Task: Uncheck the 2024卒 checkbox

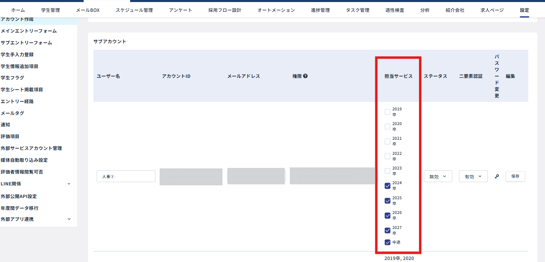Action: pyautogui.click(x=387, y=186)
